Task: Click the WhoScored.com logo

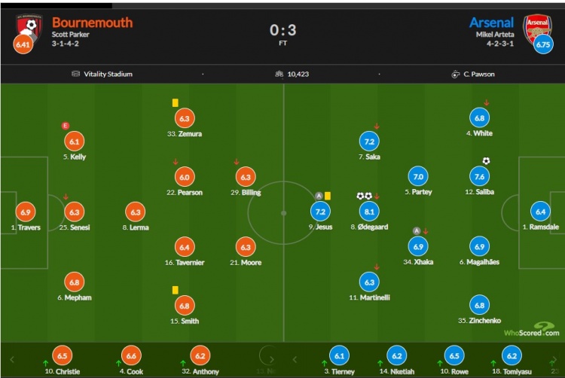Action: coord(532,330)
